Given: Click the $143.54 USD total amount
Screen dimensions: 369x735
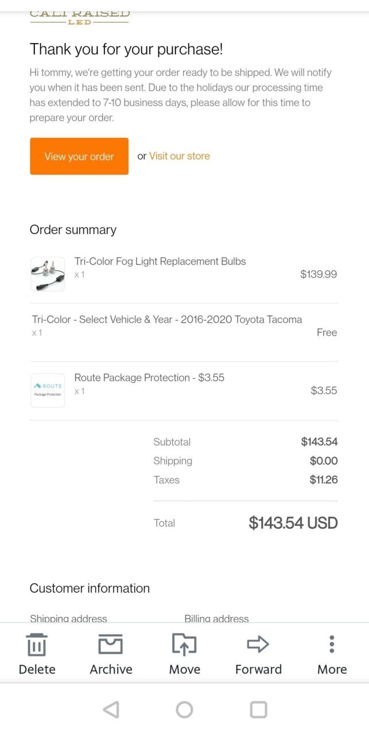Looking at the screenshot, I should (x=293, y=523).
